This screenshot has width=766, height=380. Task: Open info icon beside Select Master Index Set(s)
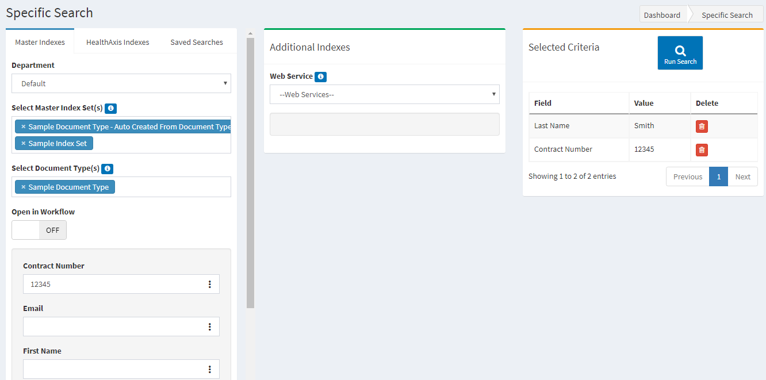[111, 108]
